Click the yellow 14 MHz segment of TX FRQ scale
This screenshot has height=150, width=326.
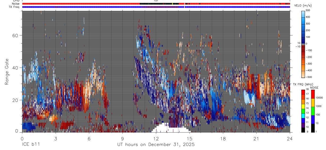[x=303, y=106]
